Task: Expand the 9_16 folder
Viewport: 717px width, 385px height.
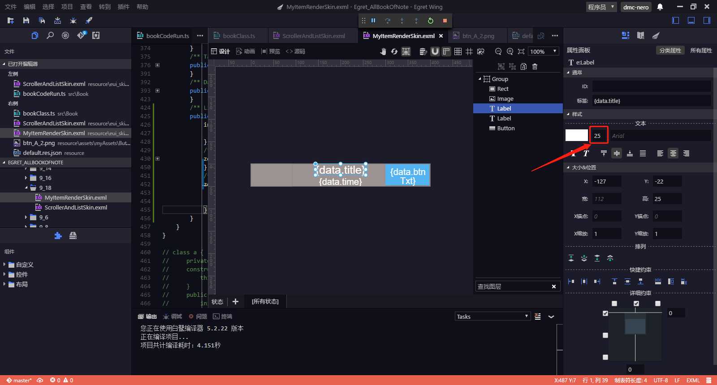Action: 26,178
